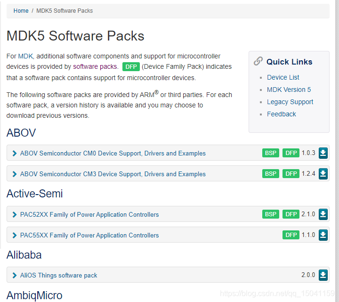Click the BSP badge on ABOV CM0 row

271,153
